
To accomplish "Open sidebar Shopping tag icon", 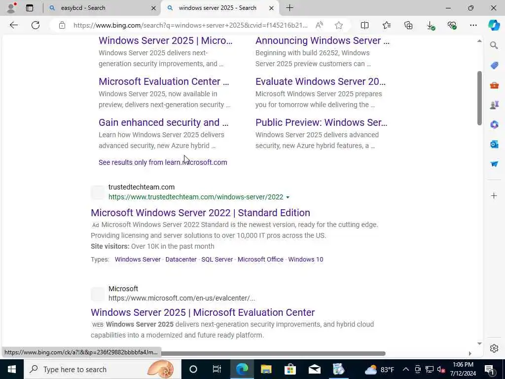I will point(494,66).
